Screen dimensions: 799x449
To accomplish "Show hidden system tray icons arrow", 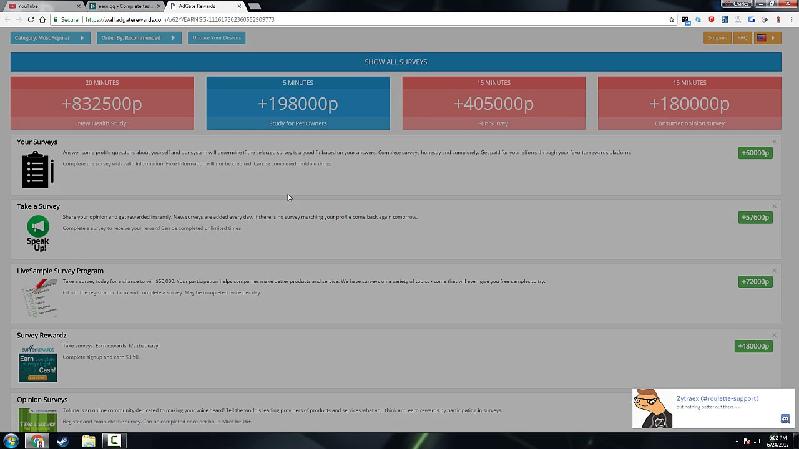I will tap(737, 442).
